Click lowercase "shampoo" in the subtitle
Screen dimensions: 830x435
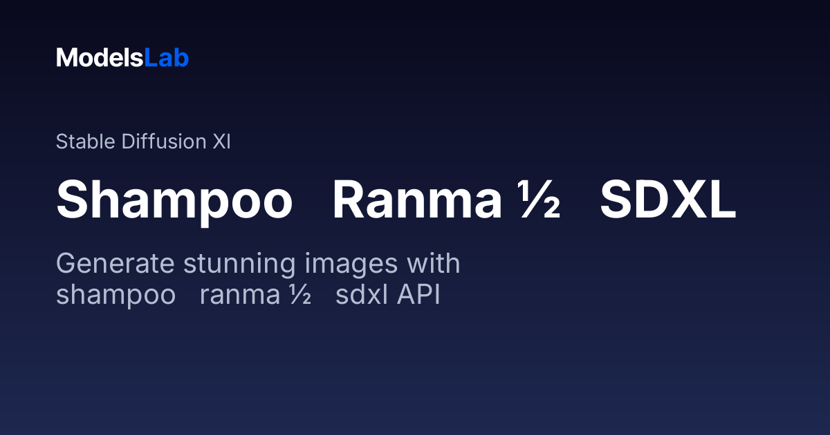click(x=116, y=295)
